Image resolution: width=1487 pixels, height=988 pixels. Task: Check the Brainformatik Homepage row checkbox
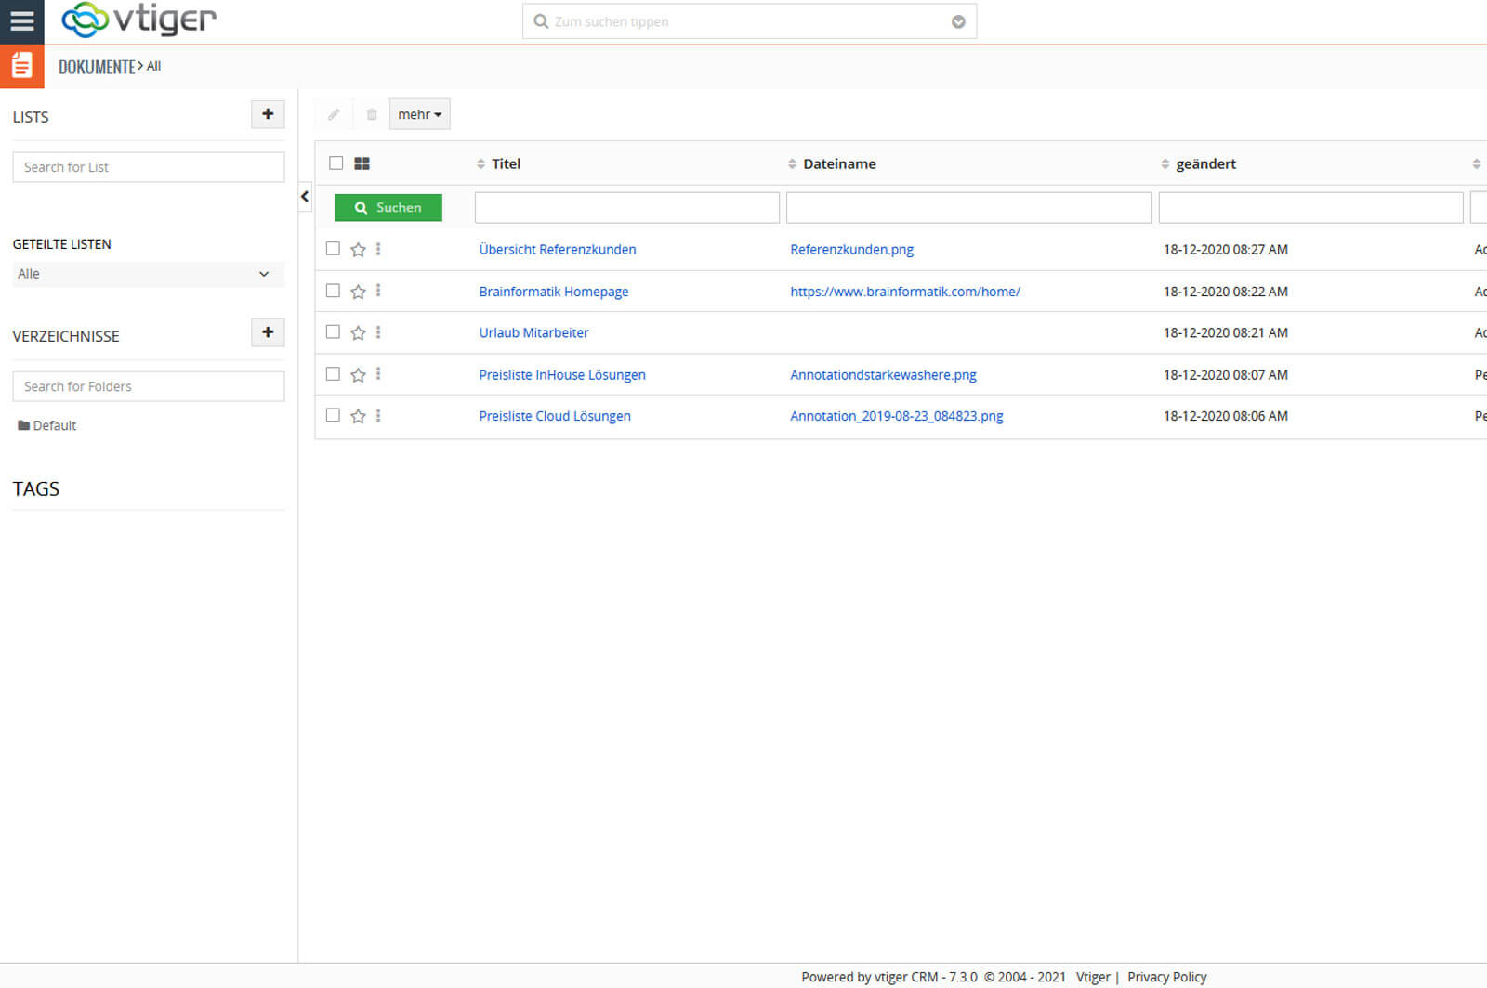click(x=333, y=291)
